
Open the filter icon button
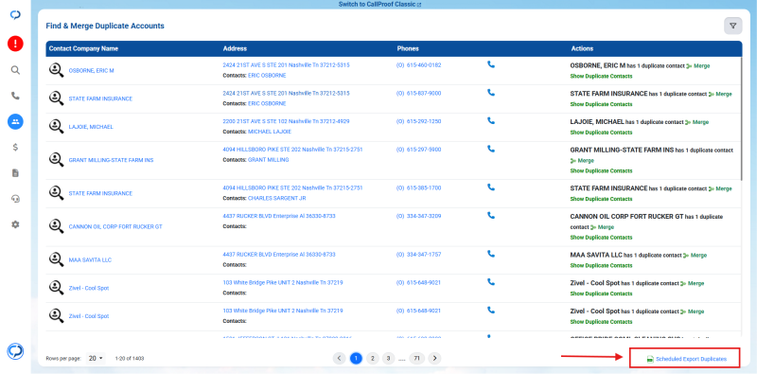pos(732,26)
